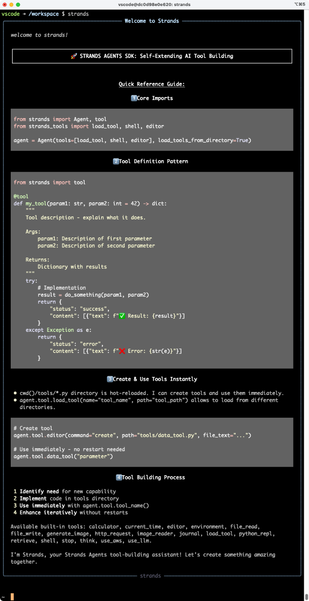Click the keycap 4 icon beside Tool Building Process
Screen dimensions: 309x601
118,477
